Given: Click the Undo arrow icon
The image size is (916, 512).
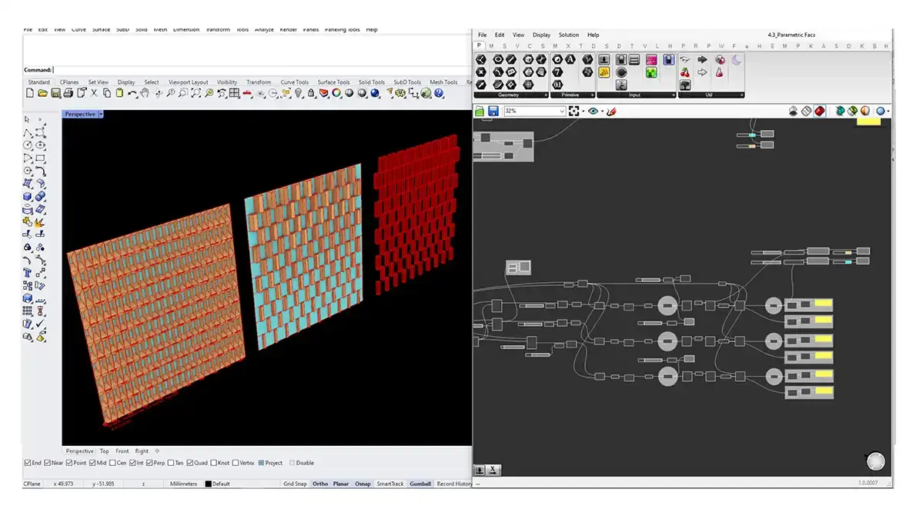Looking at the screenshot, I should click(x=132, y=93).
